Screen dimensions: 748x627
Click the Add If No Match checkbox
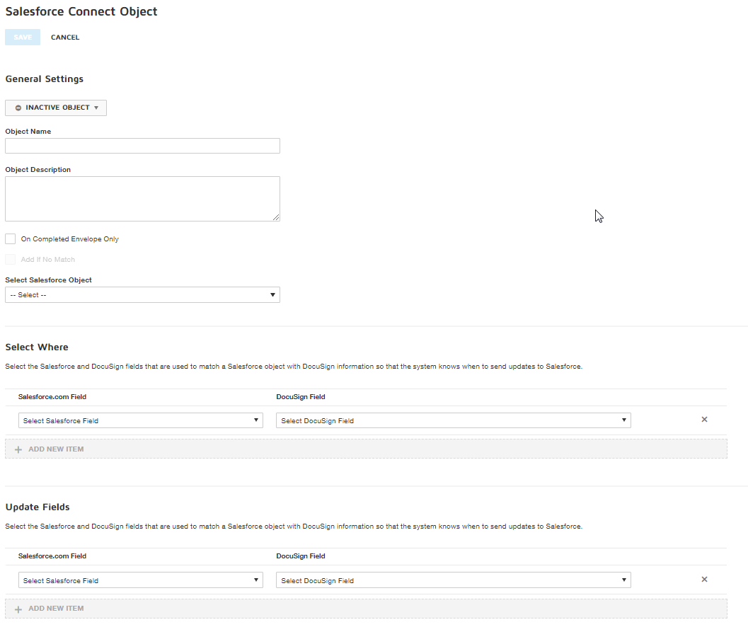pos(10,259)
